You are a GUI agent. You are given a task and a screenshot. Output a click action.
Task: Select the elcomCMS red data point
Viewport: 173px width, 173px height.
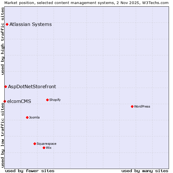tap(5, 101)
